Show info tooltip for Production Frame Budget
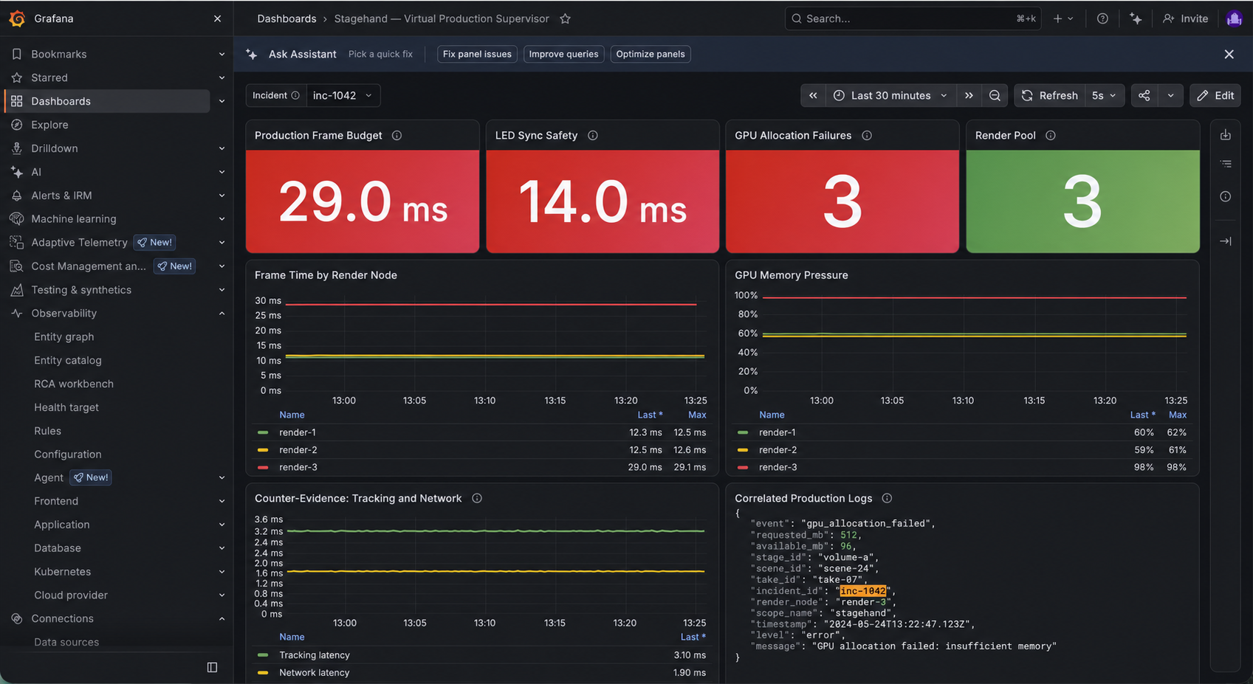The width and height of the screenshot is (1253, 684). [x=397, y=135]
